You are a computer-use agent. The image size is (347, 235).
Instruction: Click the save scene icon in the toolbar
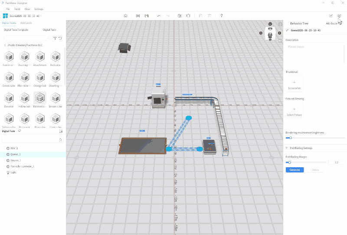(x=138, y=16)
